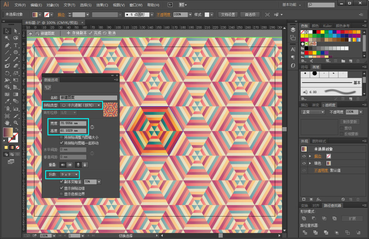Pick the Magic Wand tool

7,38
